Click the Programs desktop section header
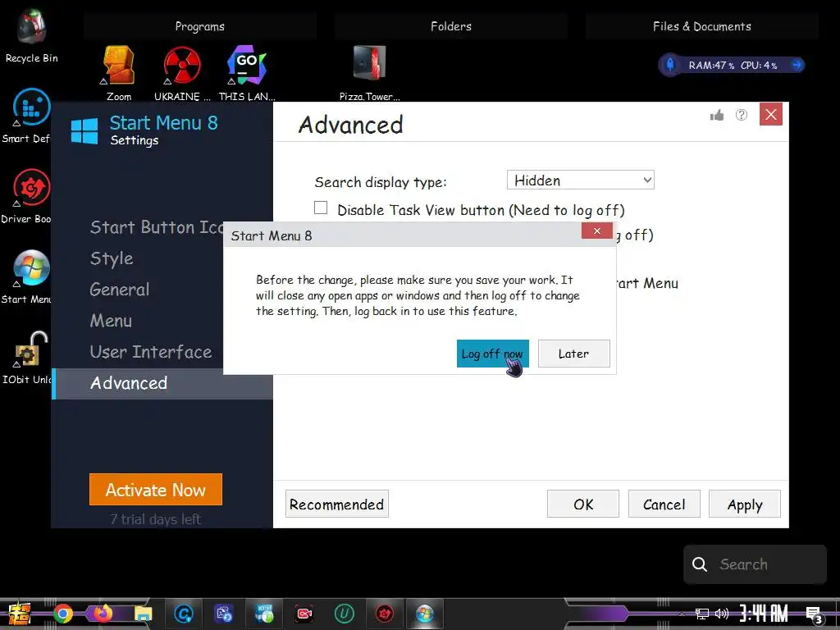The image size is (840, 630). (200, 26)
